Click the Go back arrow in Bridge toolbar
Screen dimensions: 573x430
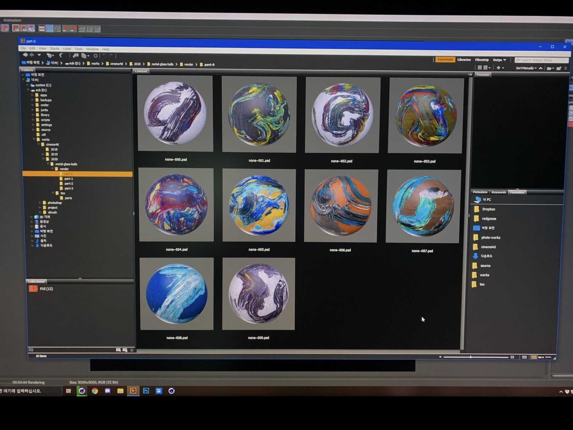[x=25, y=55]
